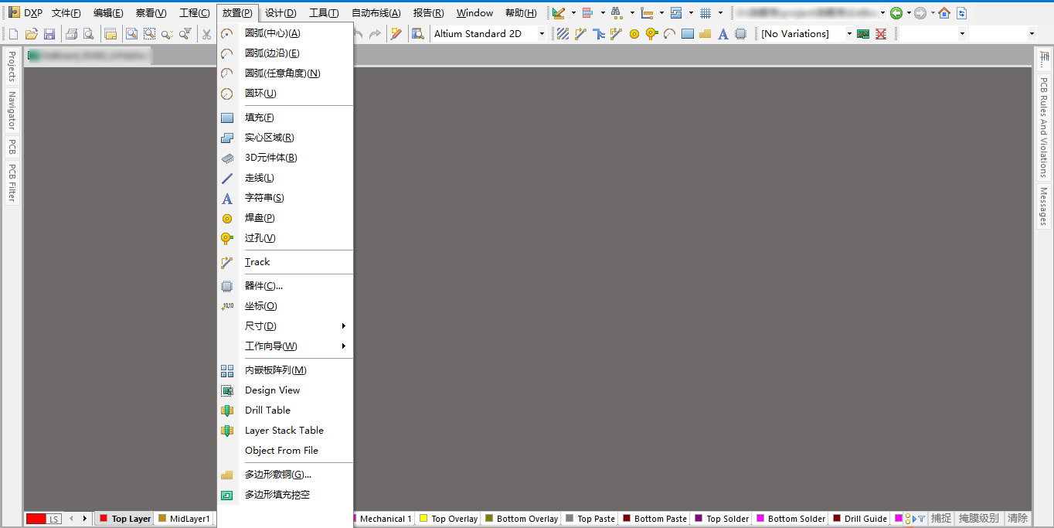Click the place string 'A' toolbar icon
Image resolution: width=1054 pixels, height=528 pixels.
pos(722,34)
